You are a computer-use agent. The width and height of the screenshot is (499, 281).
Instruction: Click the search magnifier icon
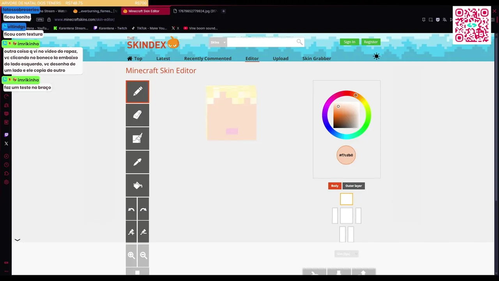coord(299,42)
